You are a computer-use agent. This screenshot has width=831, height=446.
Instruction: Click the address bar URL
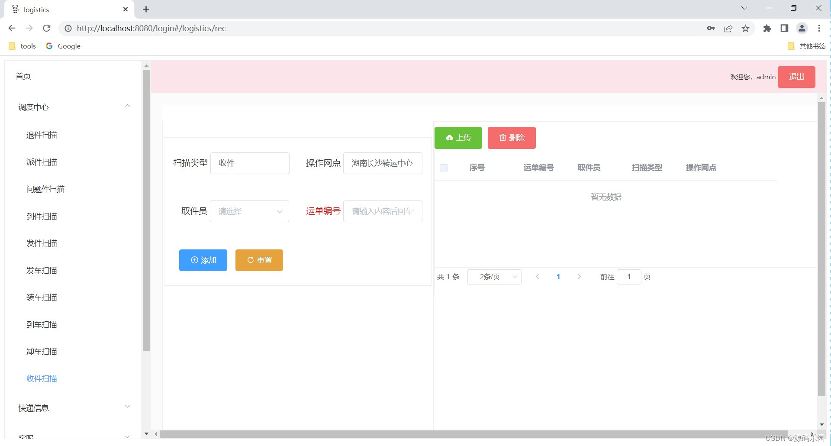(151, 28)
